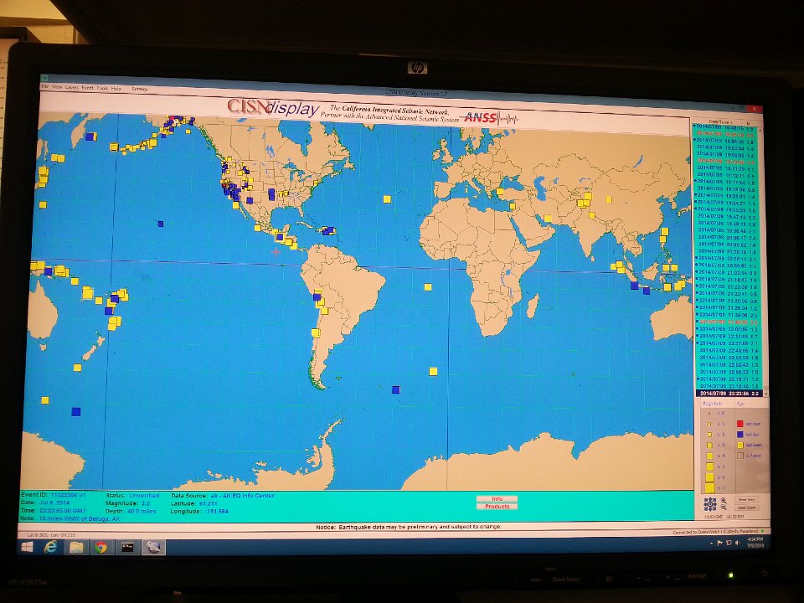This screenshot has width=804, height=603.
Task: Select the yellow earthquake square in the mid North Atlantic
Action: click(x=386, y=199)
